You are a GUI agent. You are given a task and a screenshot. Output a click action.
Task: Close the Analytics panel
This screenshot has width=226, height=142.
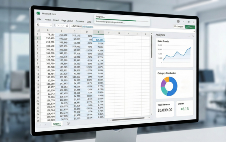pos(193,36)
